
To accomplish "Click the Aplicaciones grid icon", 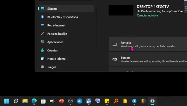I will pyautogui.click(x=42, y=42).
